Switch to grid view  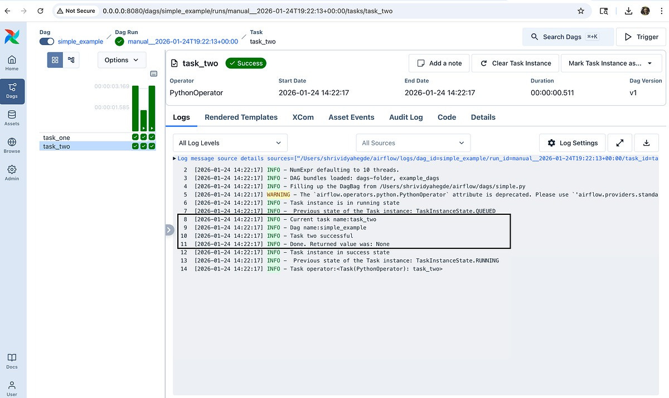(55, 60)
